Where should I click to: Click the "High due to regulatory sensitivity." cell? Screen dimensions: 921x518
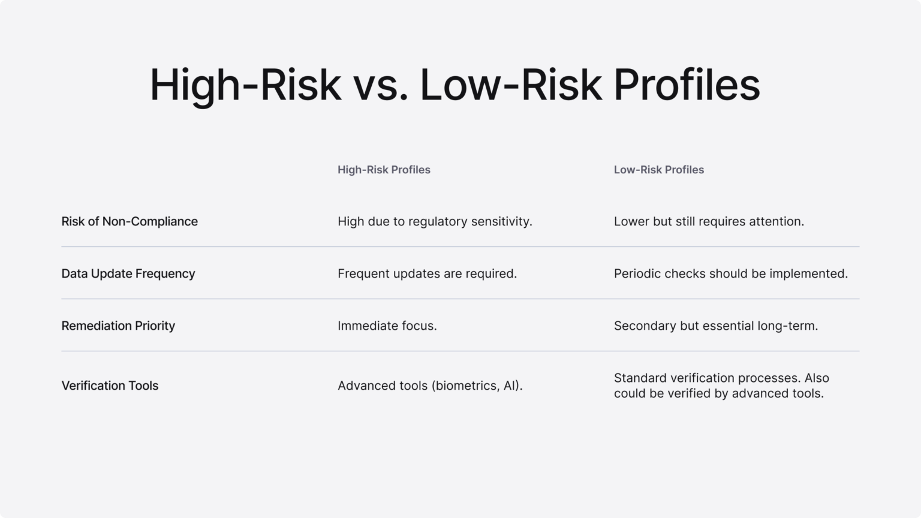[435, 221]
